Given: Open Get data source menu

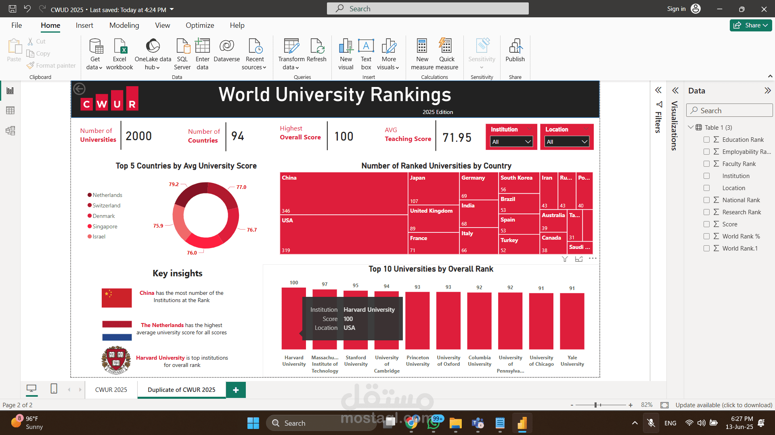Looking at the screenshot, I should [x=95, y=54].
